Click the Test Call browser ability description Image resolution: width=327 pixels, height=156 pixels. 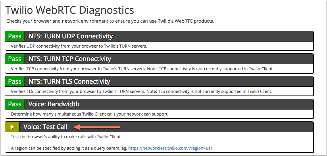click(66, 137)
